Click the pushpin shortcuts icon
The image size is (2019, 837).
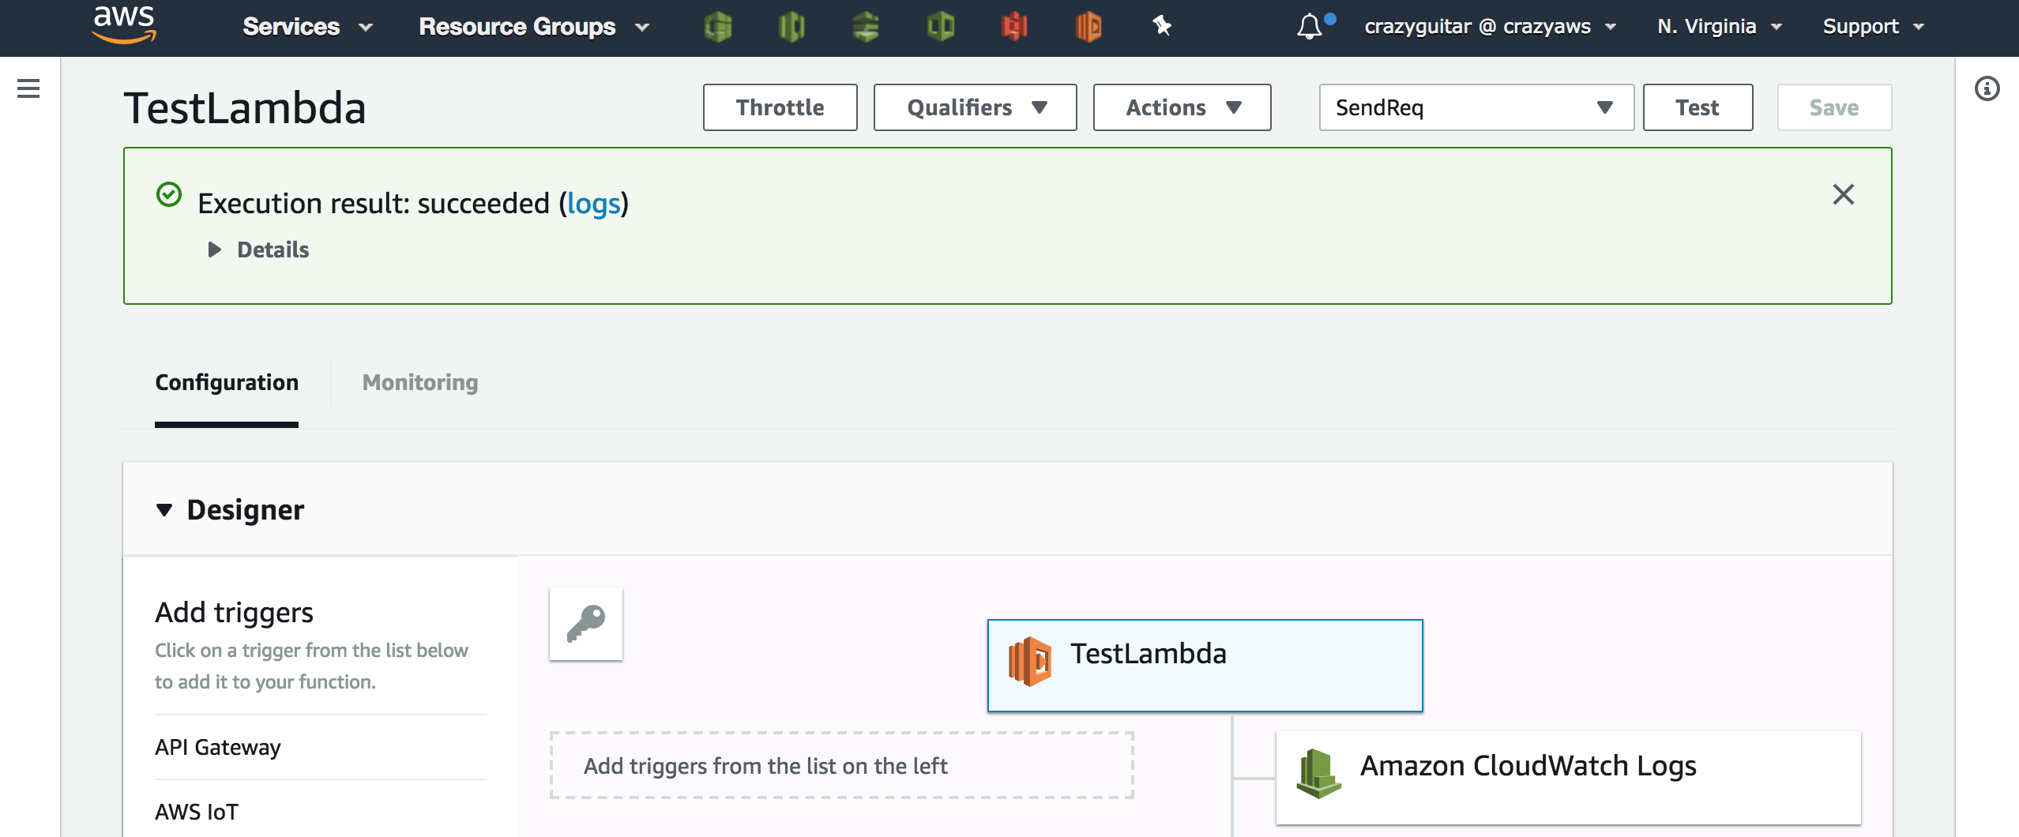[x=1161, y=26]
